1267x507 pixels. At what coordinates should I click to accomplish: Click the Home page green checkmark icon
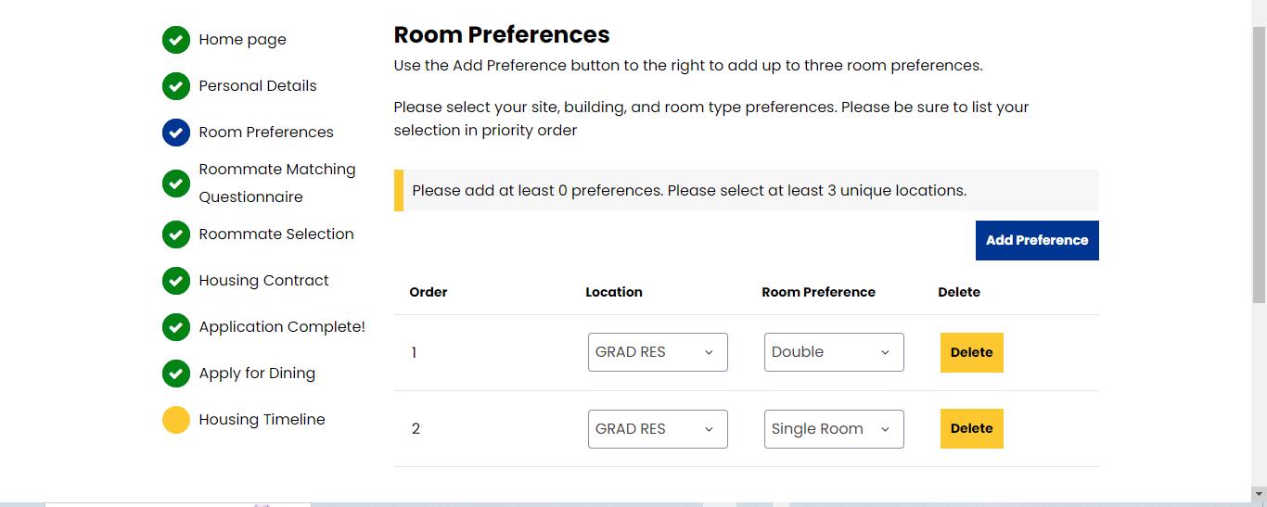click(x=176, y=40)
